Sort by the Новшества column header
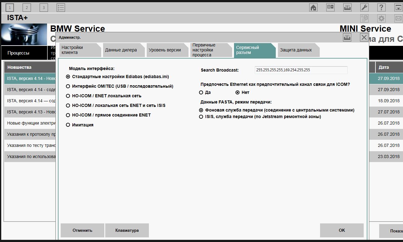The image size is (403, 242). tap(30, 67)
